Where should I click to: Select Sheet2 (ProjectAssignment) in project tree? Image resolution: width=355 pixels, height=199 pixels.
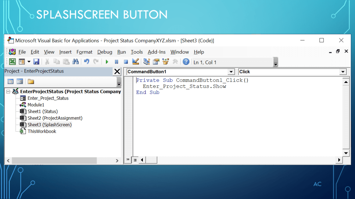[55, 118]
